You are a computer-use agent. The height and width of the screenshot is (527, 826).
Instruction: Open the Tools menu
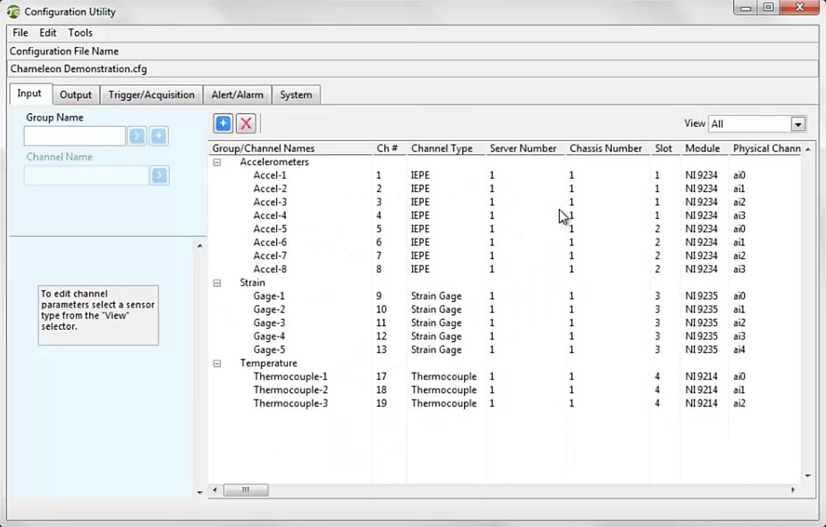pyautogui.click(x=80, y=33)
